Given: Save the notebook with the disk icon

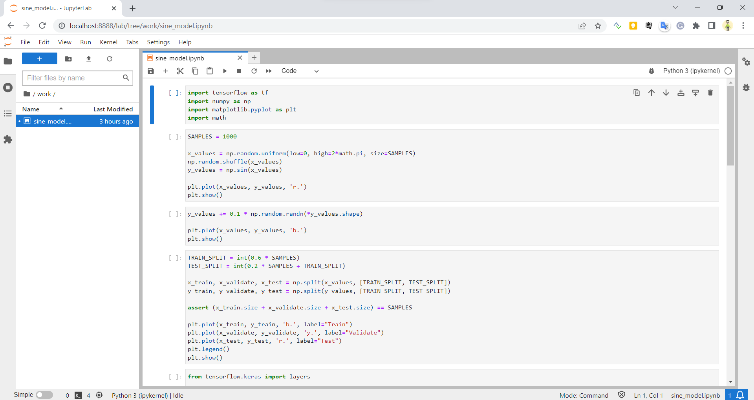Looking at the screenshot, I should [151, 71].
